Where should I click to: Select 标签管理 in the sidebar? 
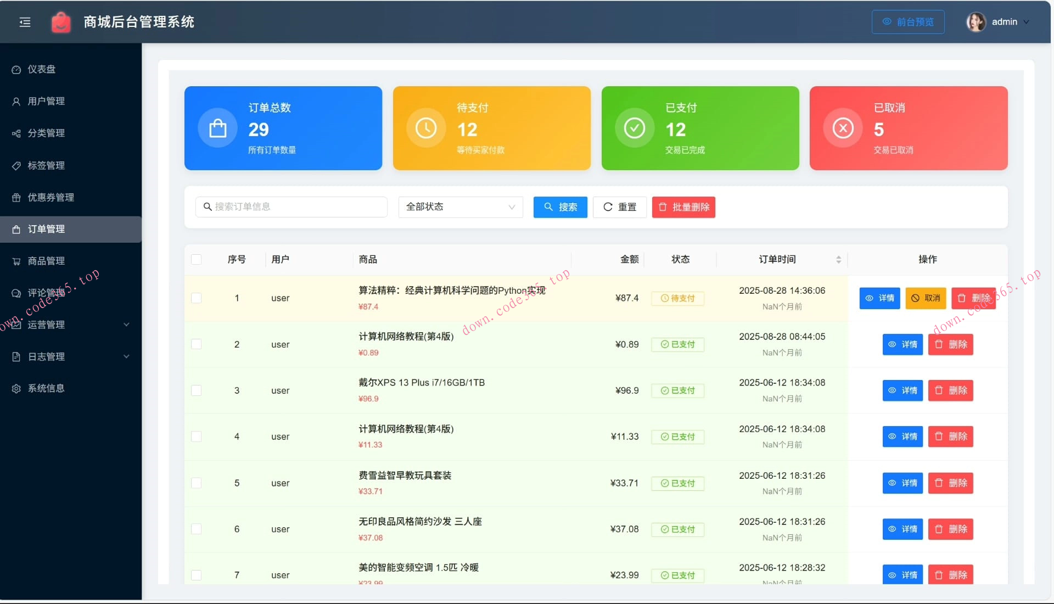coord(46,165)
